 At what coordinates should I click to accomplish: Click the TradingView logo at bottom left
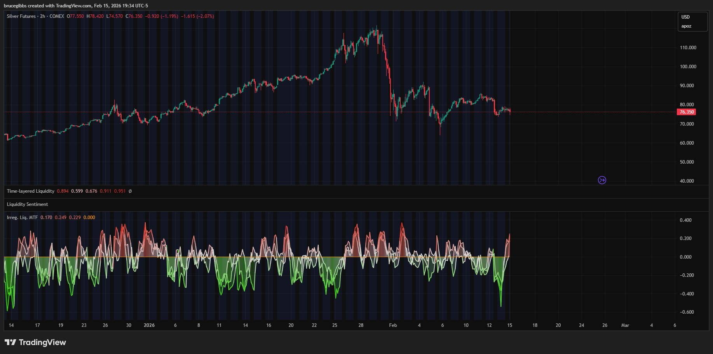click(35, 342)
